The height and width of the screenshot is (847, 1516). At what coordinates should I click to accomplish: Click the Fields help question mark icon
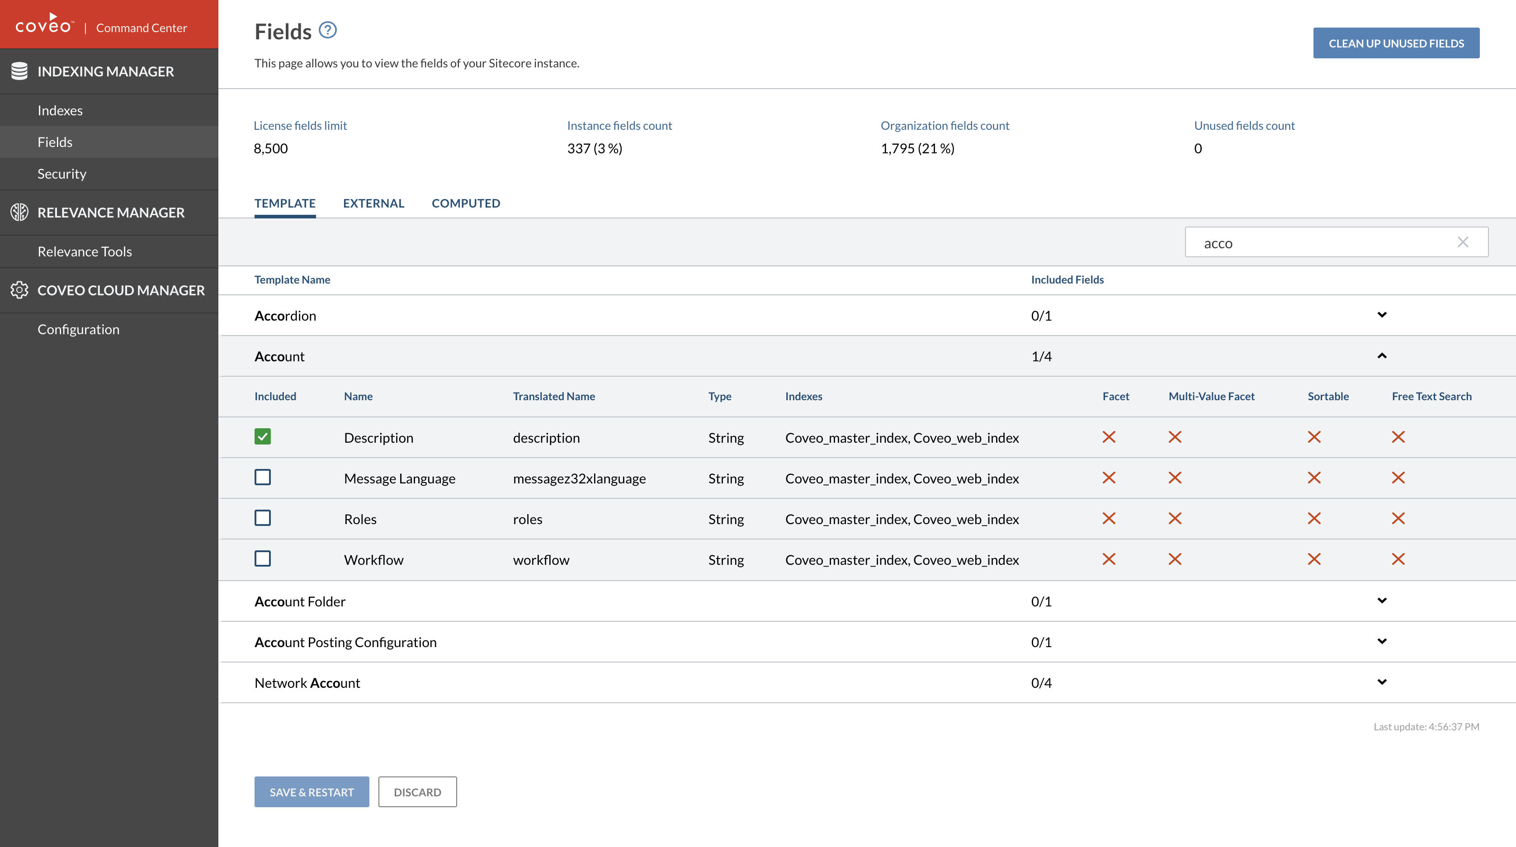pyautogui.click(x=327, y=30)
